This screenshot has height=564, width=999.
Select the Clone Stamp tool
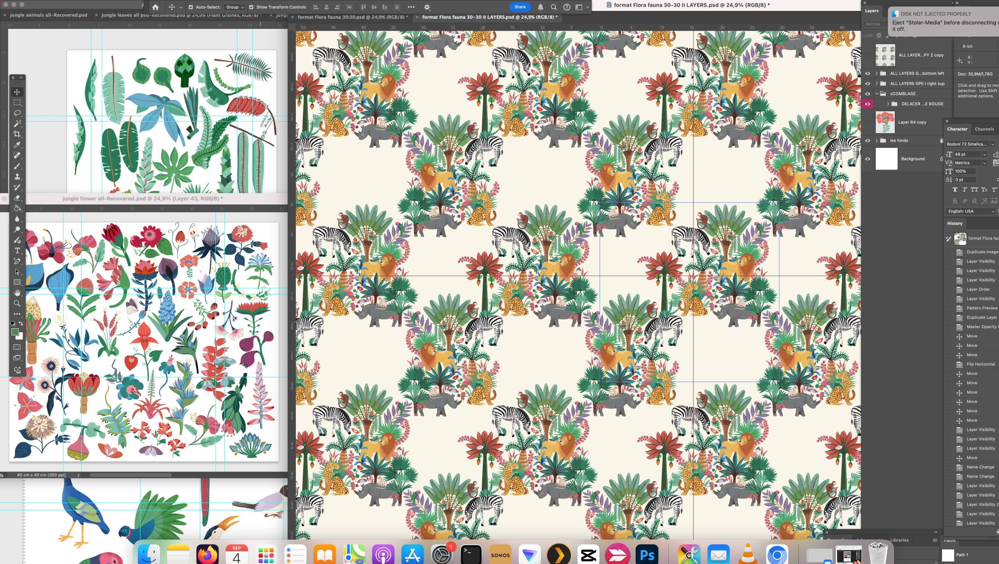click(17, 177)
